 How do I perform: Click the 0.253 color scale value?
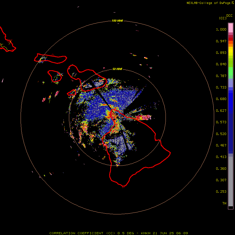pyautogui.click(x=221, y=192)
